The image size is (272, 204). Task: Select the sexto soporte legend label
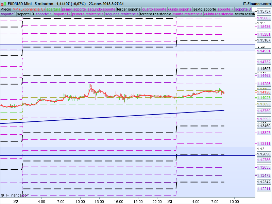205,9
